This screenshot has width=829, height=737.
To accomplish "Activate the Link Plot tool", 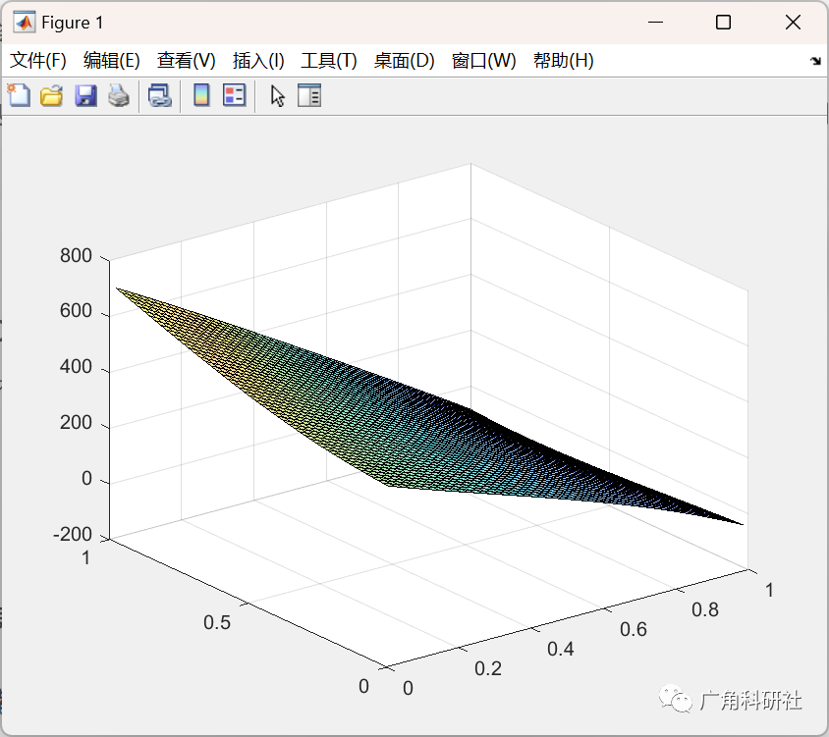I will coord(161,95).
